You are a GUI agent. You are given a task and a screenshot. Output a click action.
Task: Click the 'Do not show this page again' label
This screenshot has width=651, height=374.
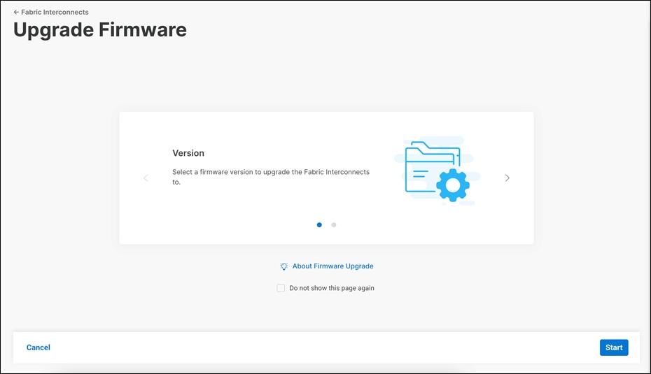(x=332, y=288)
